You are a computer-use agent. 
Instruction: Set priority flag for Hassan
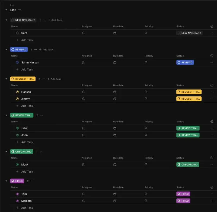(x=146, y=92)
